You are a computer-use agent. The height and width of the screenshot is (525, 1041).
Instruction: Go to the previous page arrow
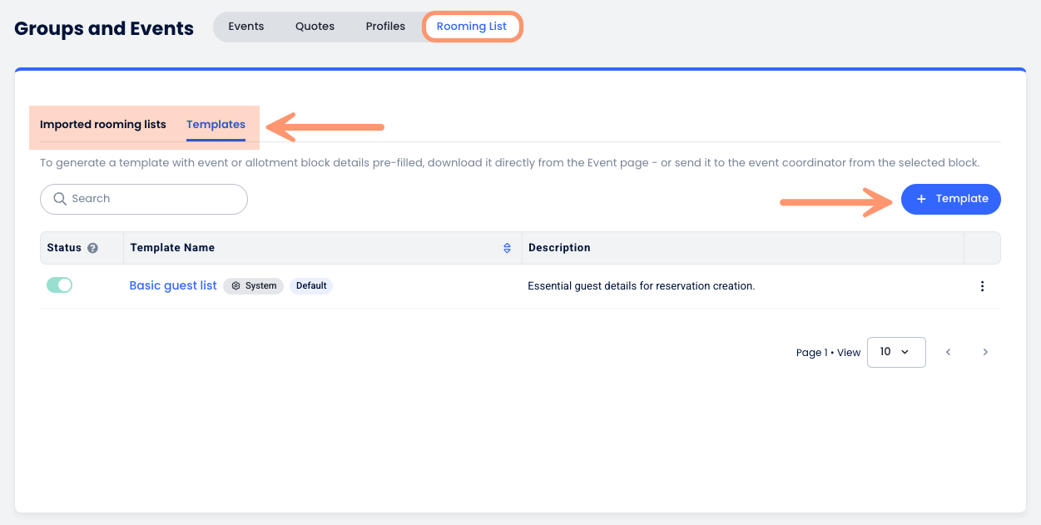point(948,352)
